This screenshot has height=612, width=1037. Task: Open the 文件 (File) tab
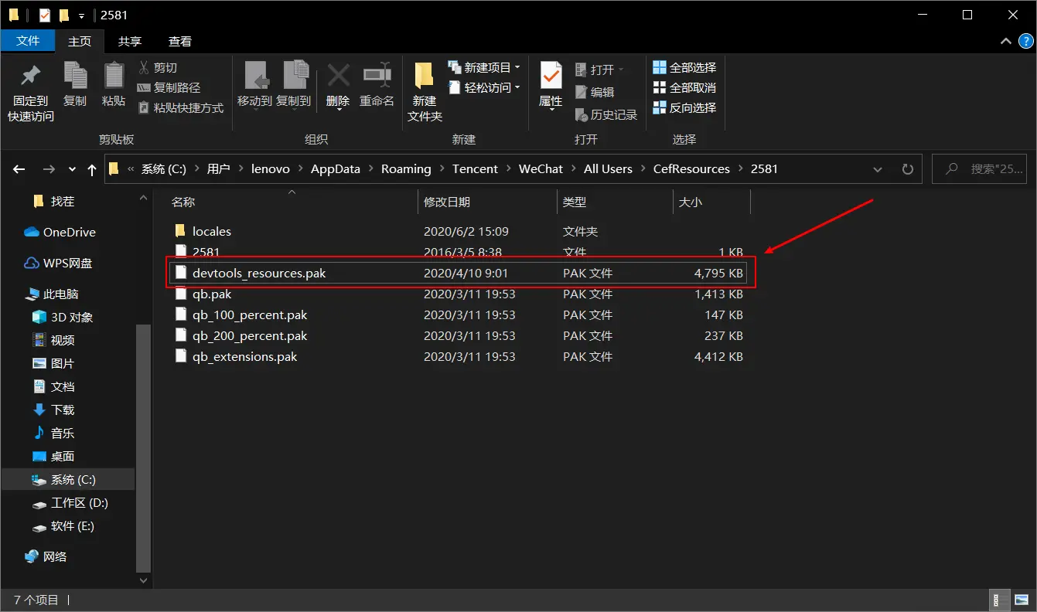[28, 41]
